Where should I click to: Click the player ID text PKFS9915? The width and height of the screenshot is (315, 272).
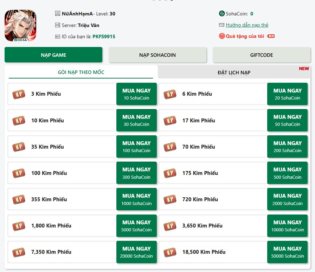coord(104,36)
